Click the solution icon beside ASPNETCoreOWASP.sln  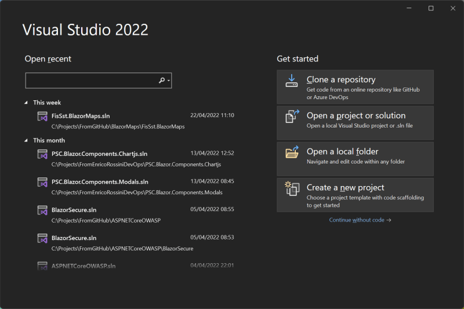coord(42,266)
